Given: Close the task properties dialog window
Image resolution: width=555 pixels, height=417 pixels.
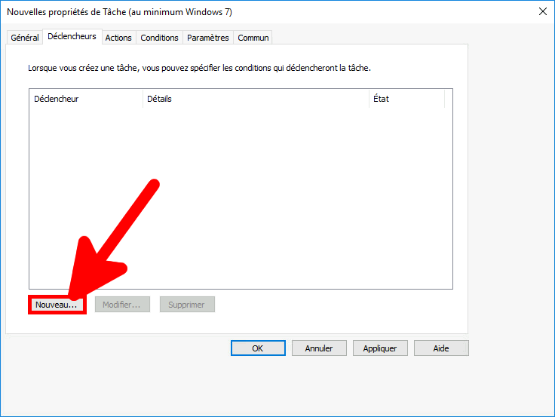Looking at the screenshot, I should 542,11.
